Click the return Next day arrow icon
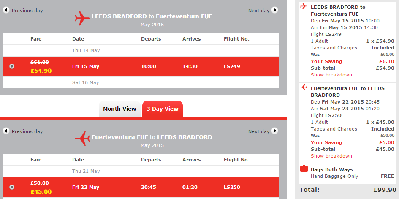Screen dimensions: 399x199 pos(274,131)
